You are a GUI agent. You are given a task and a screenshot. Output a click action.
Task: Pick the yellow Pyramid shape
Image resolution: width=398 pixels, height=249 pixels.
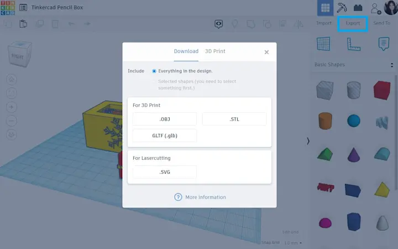[x=382, y=190]
